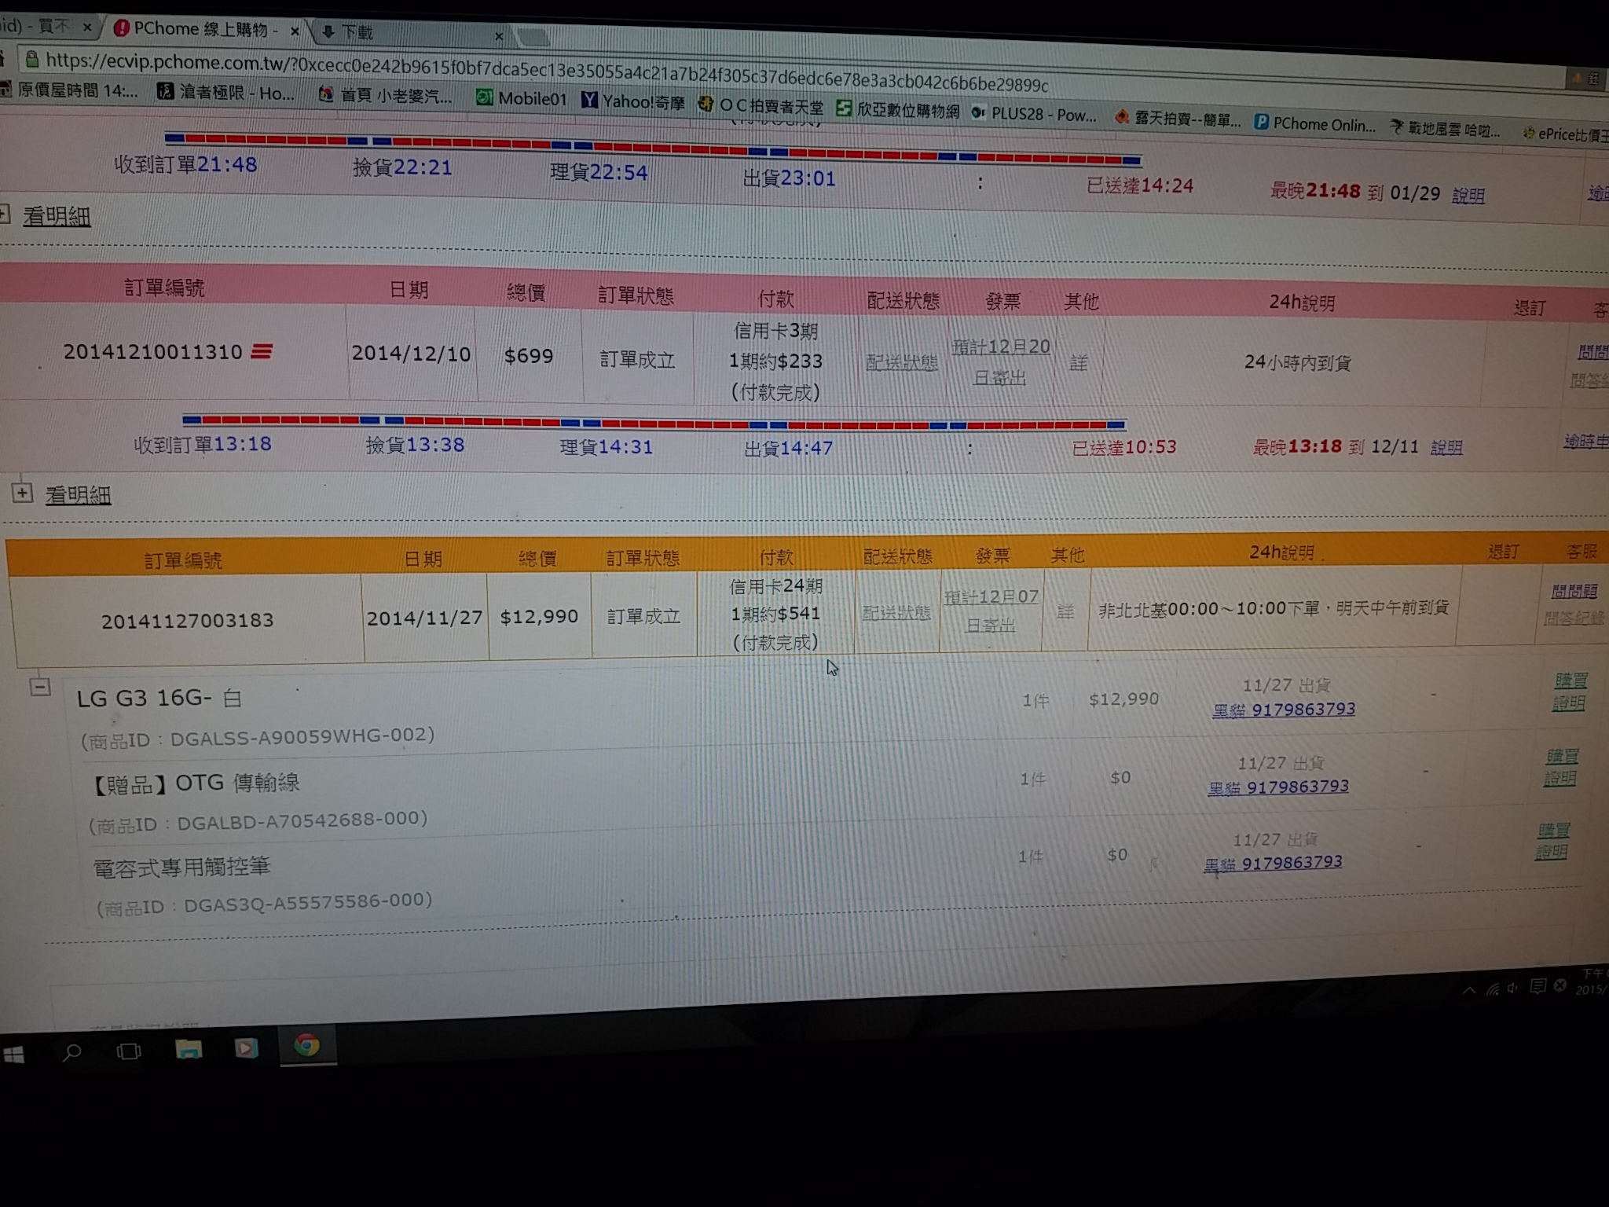Image resolution: width=1609 pixels, height=1207 pixels.
Task: Open PLUS28 bookmark
Action: [x=1034, y=114]
